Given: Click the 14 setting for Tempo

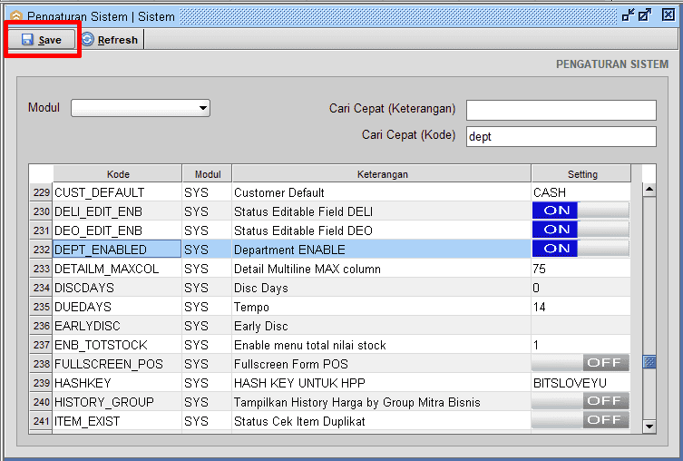Looking at the screenshot, I should pos(581,307).
